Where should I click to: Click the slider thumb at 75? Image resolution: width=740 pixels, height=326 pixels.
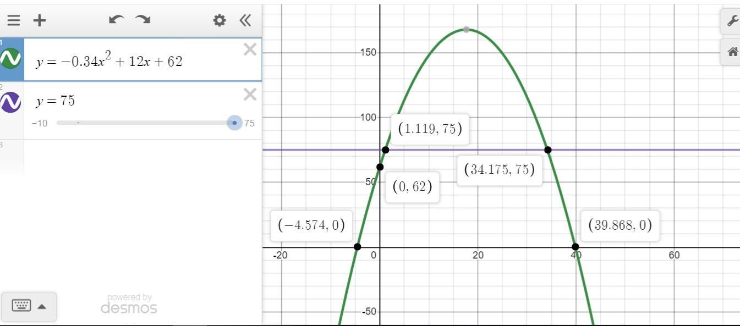234,123
